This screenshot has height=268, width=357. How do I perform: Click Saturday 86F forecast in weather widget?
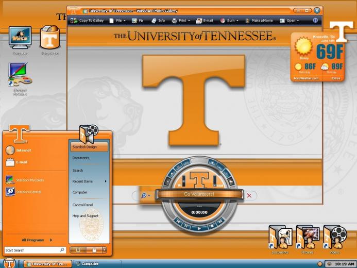click(x=305, y=68)
